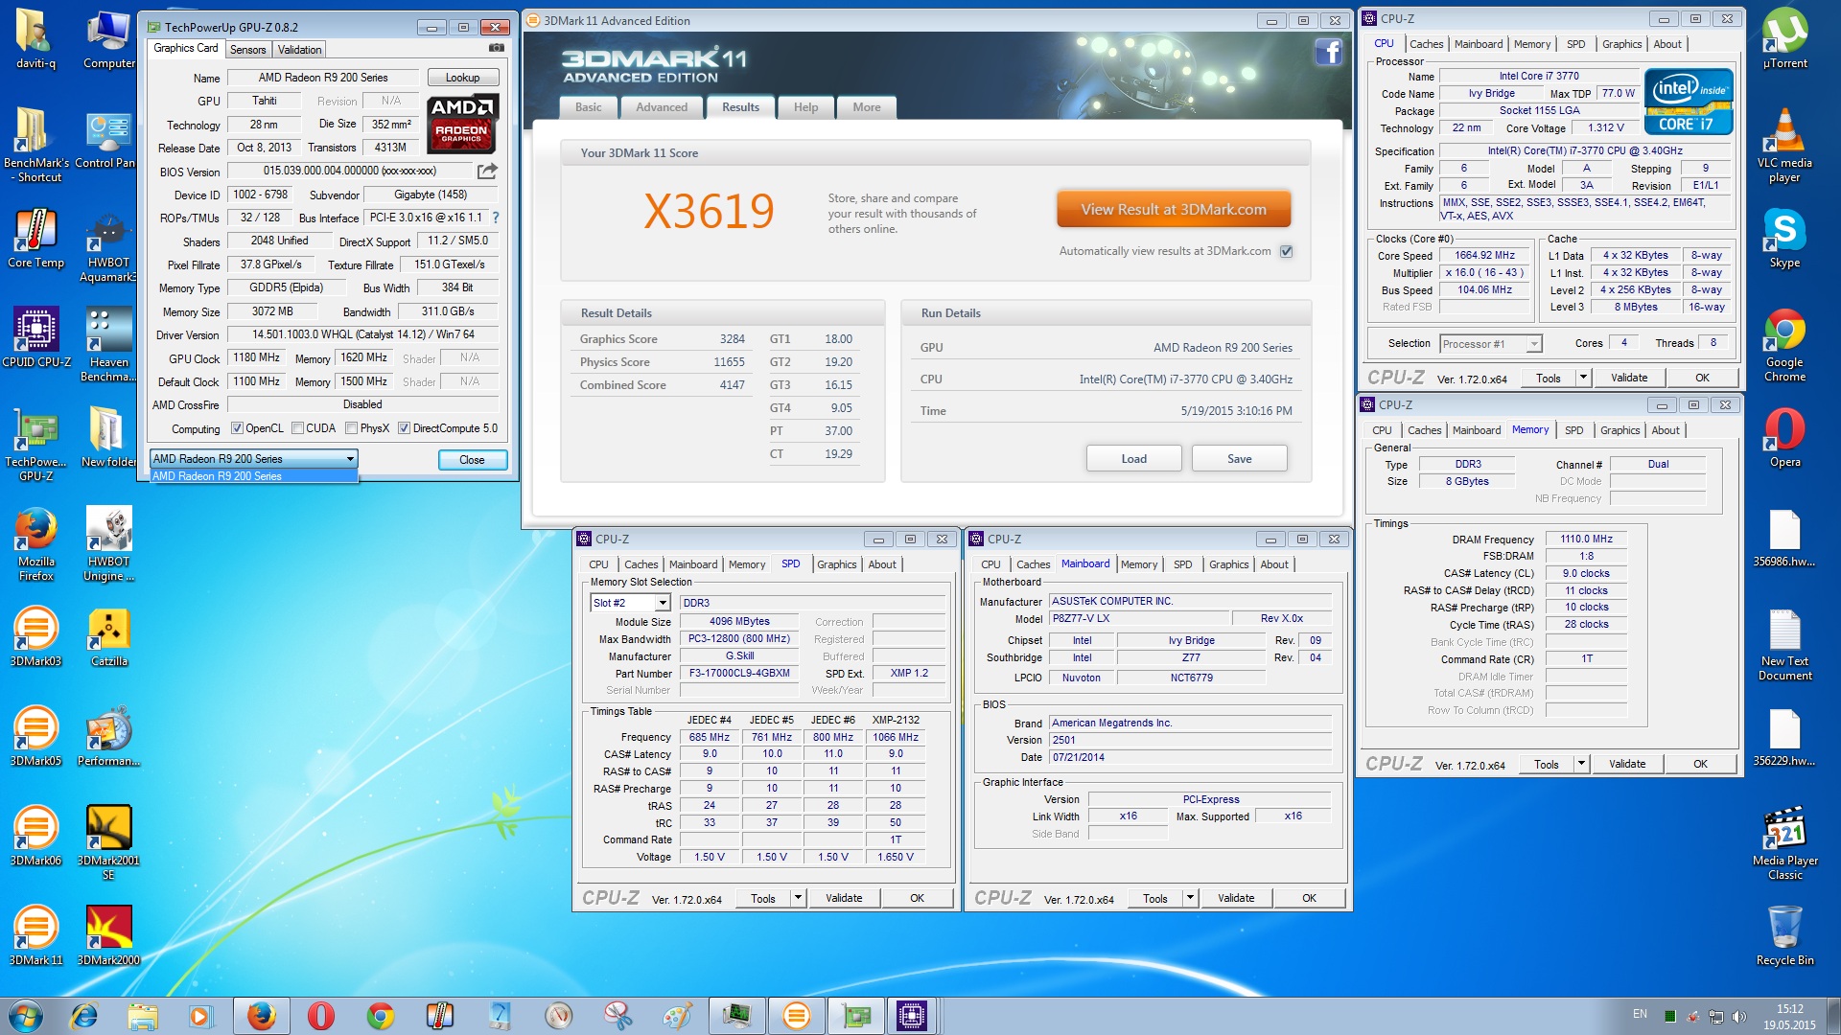Launch the 3DMark2001 SE shortcut
1841x1035 pixels.
coord(108,844)
